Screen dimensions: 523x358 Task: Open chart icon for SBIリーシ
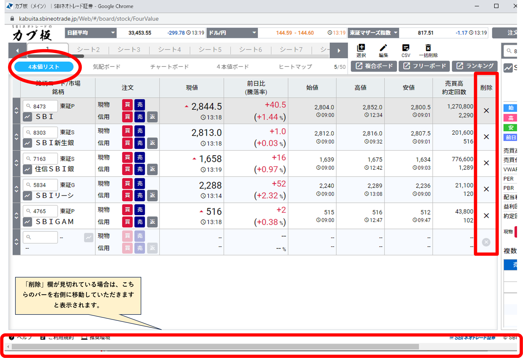tap(27, 195)
